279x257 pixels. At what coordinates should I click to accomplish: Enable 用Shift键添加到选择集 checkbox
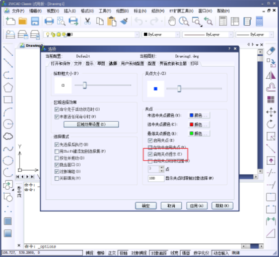57,151
